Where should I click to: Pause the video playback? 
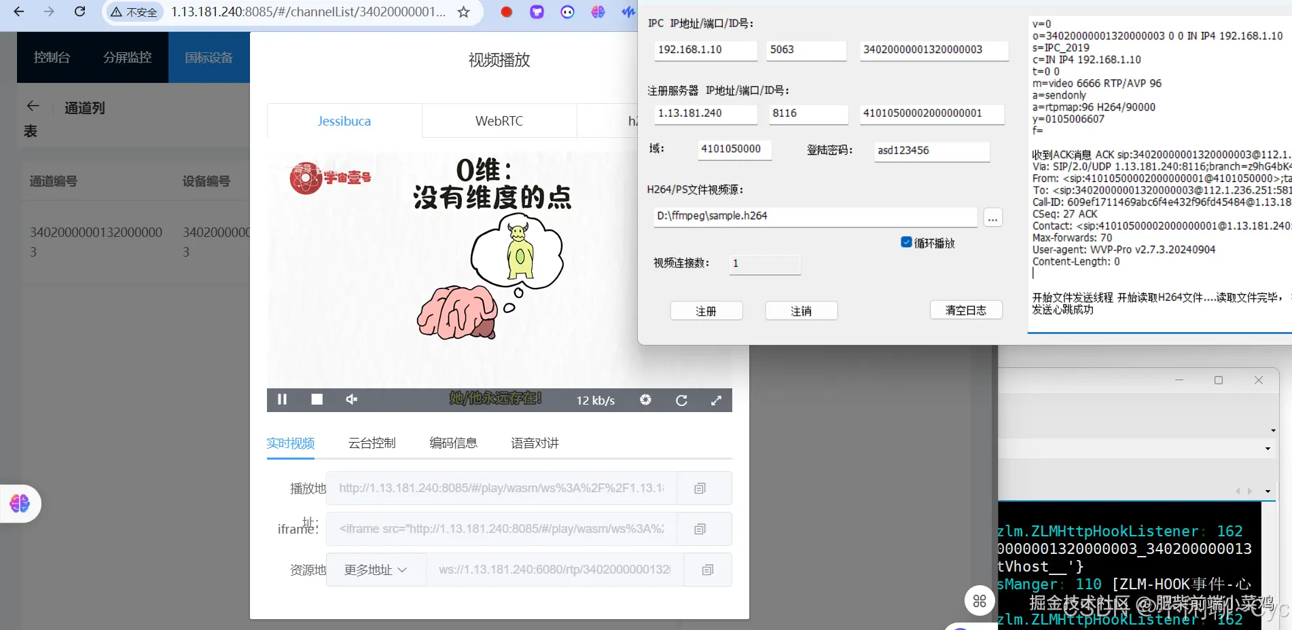[282, 399]
